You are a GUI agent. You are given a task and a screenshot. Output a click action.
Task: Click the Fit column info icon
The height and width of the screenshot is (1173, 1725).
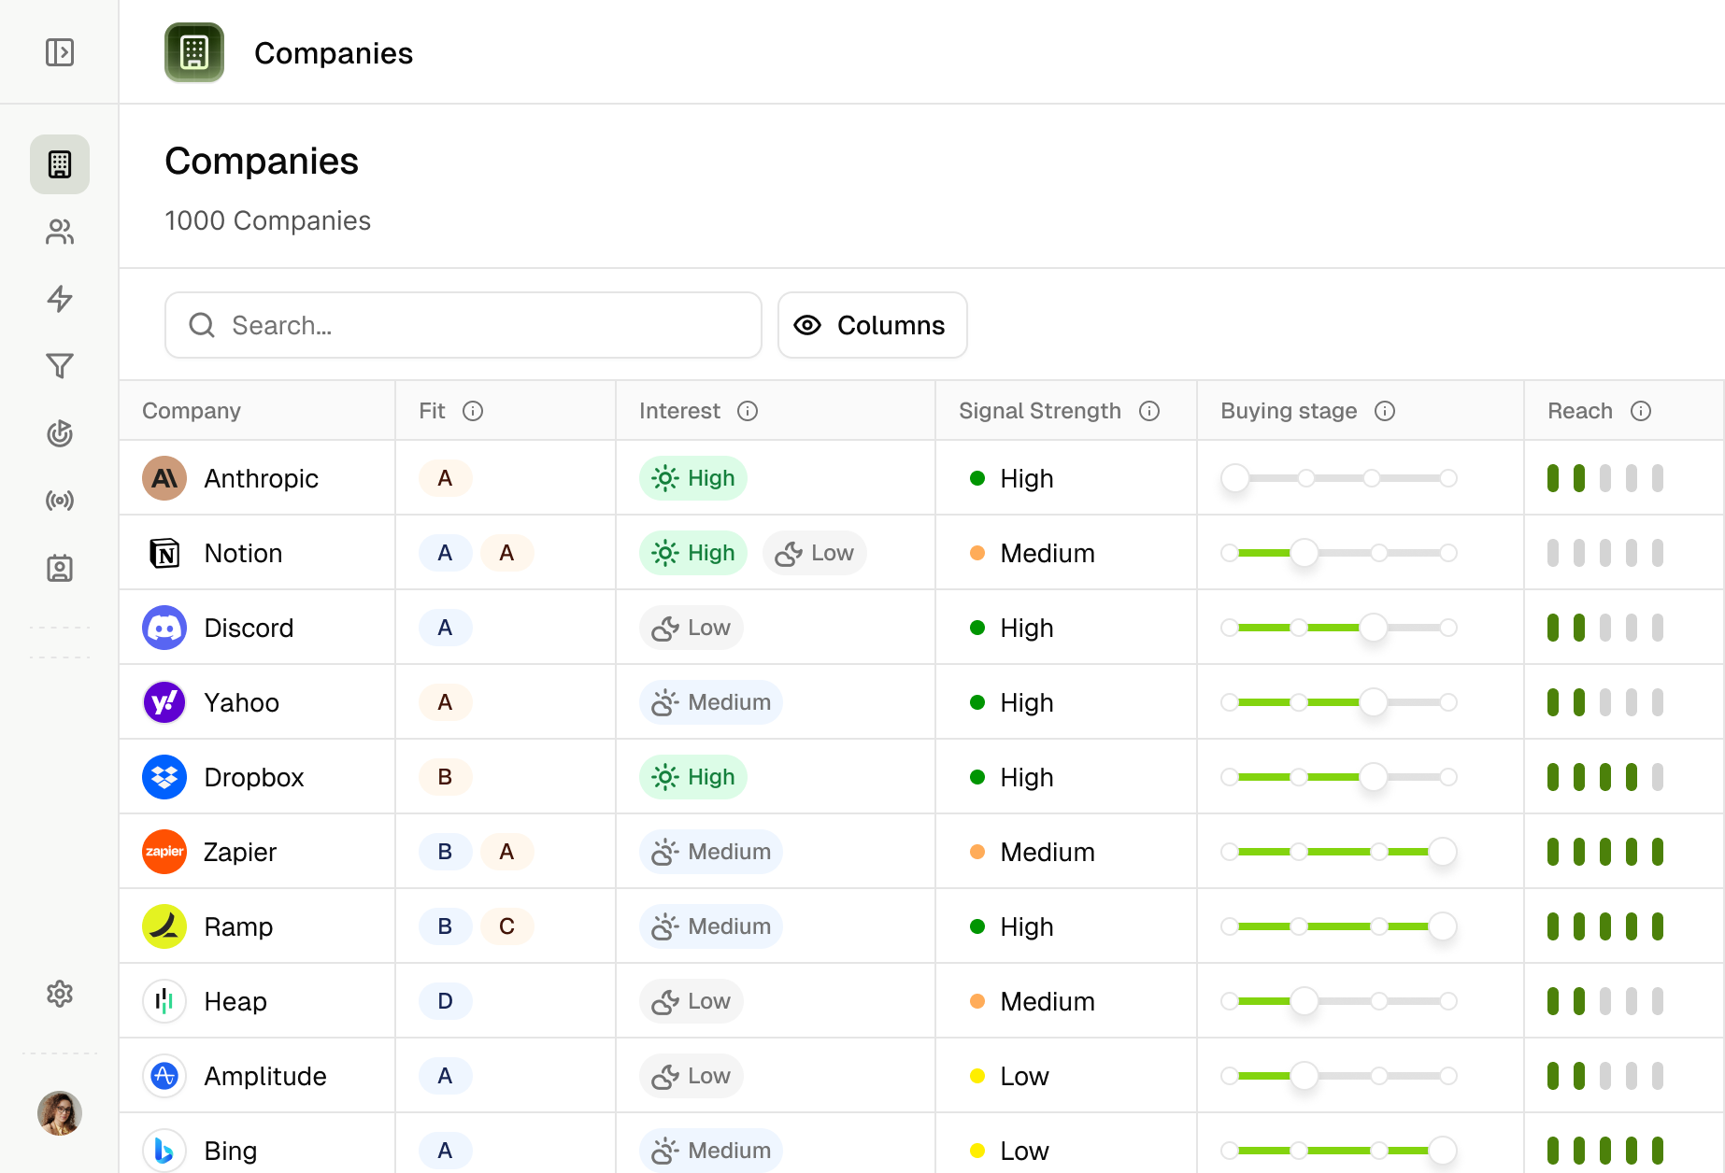473,411
